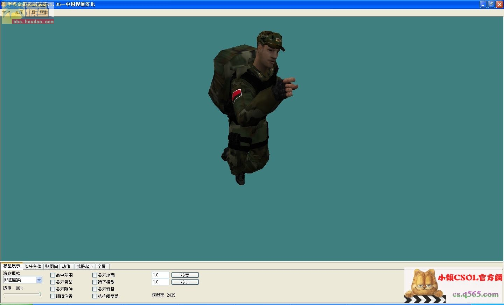504x305 pixels.
Task: Switch to the 全屏 tab
Action: click(x=102, y=266)
